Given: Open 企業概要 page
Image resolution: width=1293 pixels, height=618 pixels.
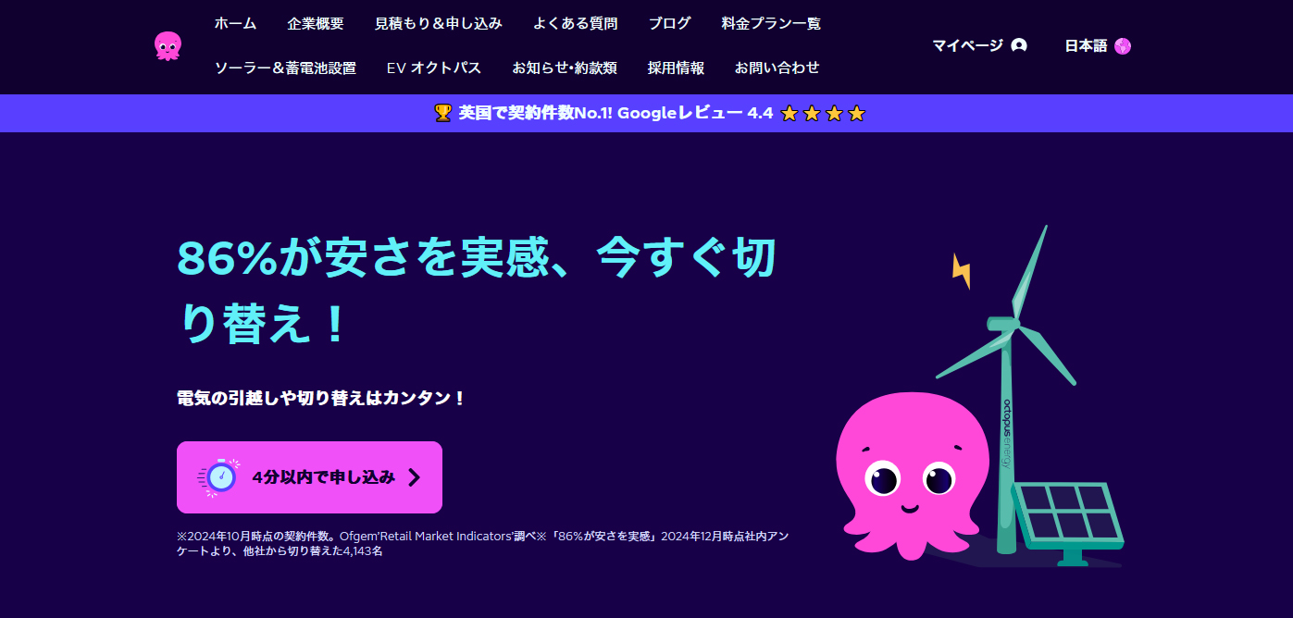Looking at the screenshot, I should pyautogui.click(x=316, y=23).
